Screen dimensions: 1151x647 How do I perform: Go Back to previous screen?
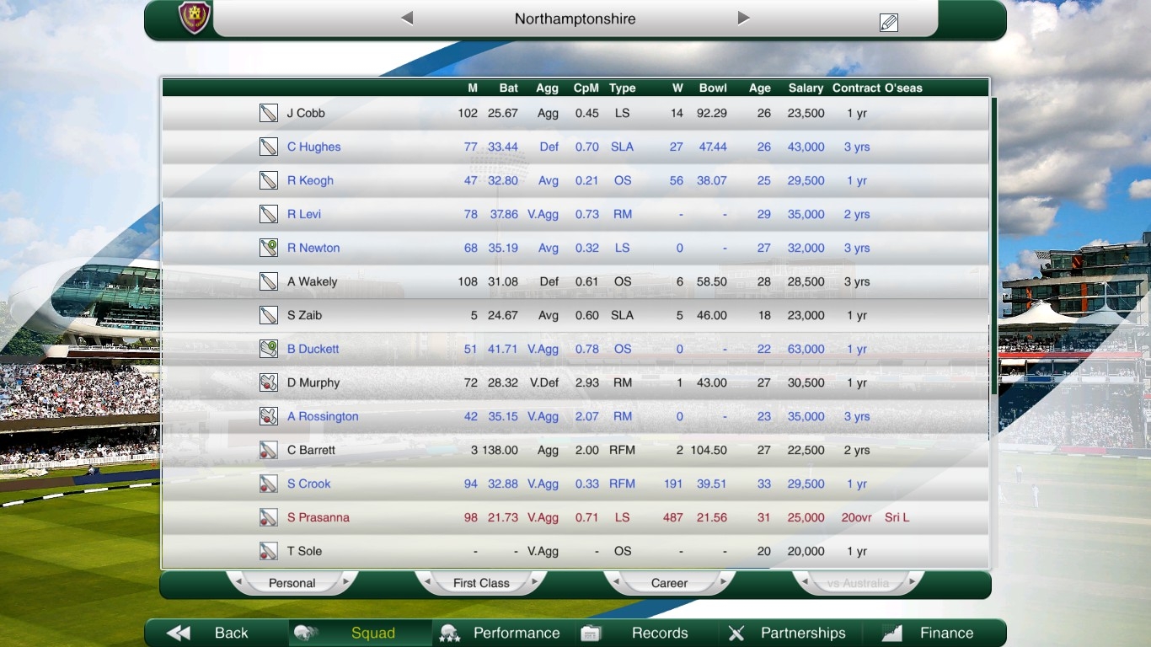(x=217, y=633)
